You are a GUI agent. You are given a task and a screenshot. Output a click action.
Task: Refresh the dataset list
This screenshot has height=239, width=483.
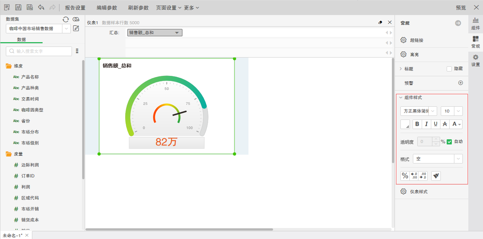[x=66, y=19]
